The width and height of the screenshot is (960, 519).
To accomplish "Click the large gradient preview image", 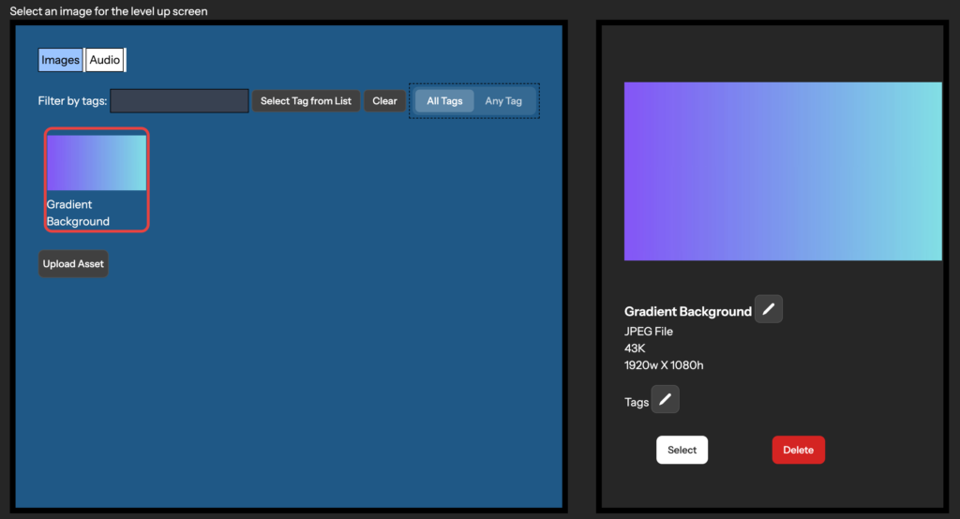I will 783,171.
